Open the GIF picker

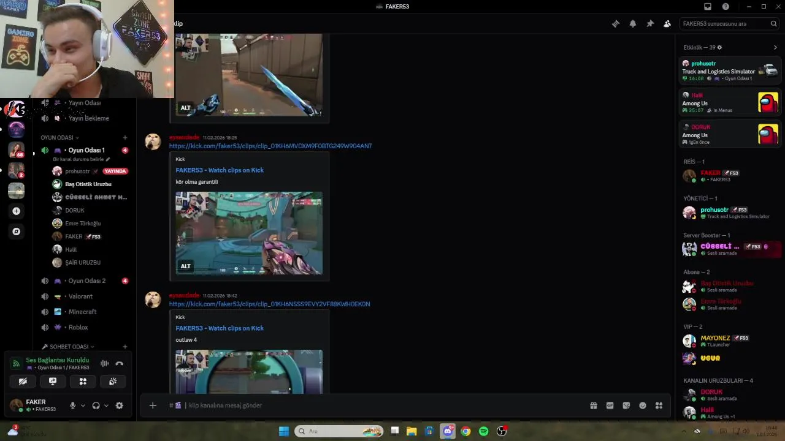pyautogui.click(x=610, y=405)
